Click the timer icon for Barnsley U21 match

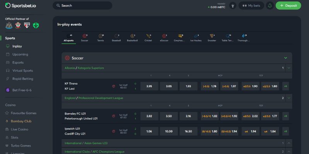click(114, 116)
